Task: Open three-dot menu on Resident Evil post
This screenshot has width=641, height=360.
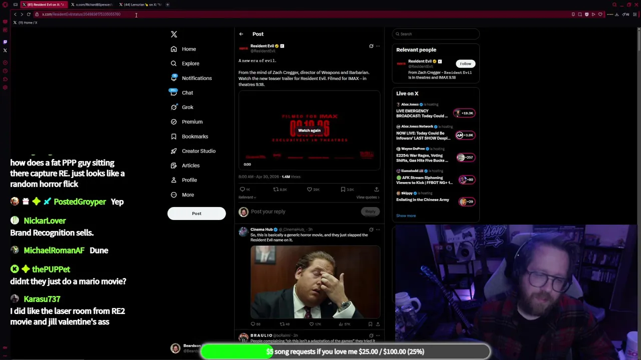Action: tap(378, 46)
